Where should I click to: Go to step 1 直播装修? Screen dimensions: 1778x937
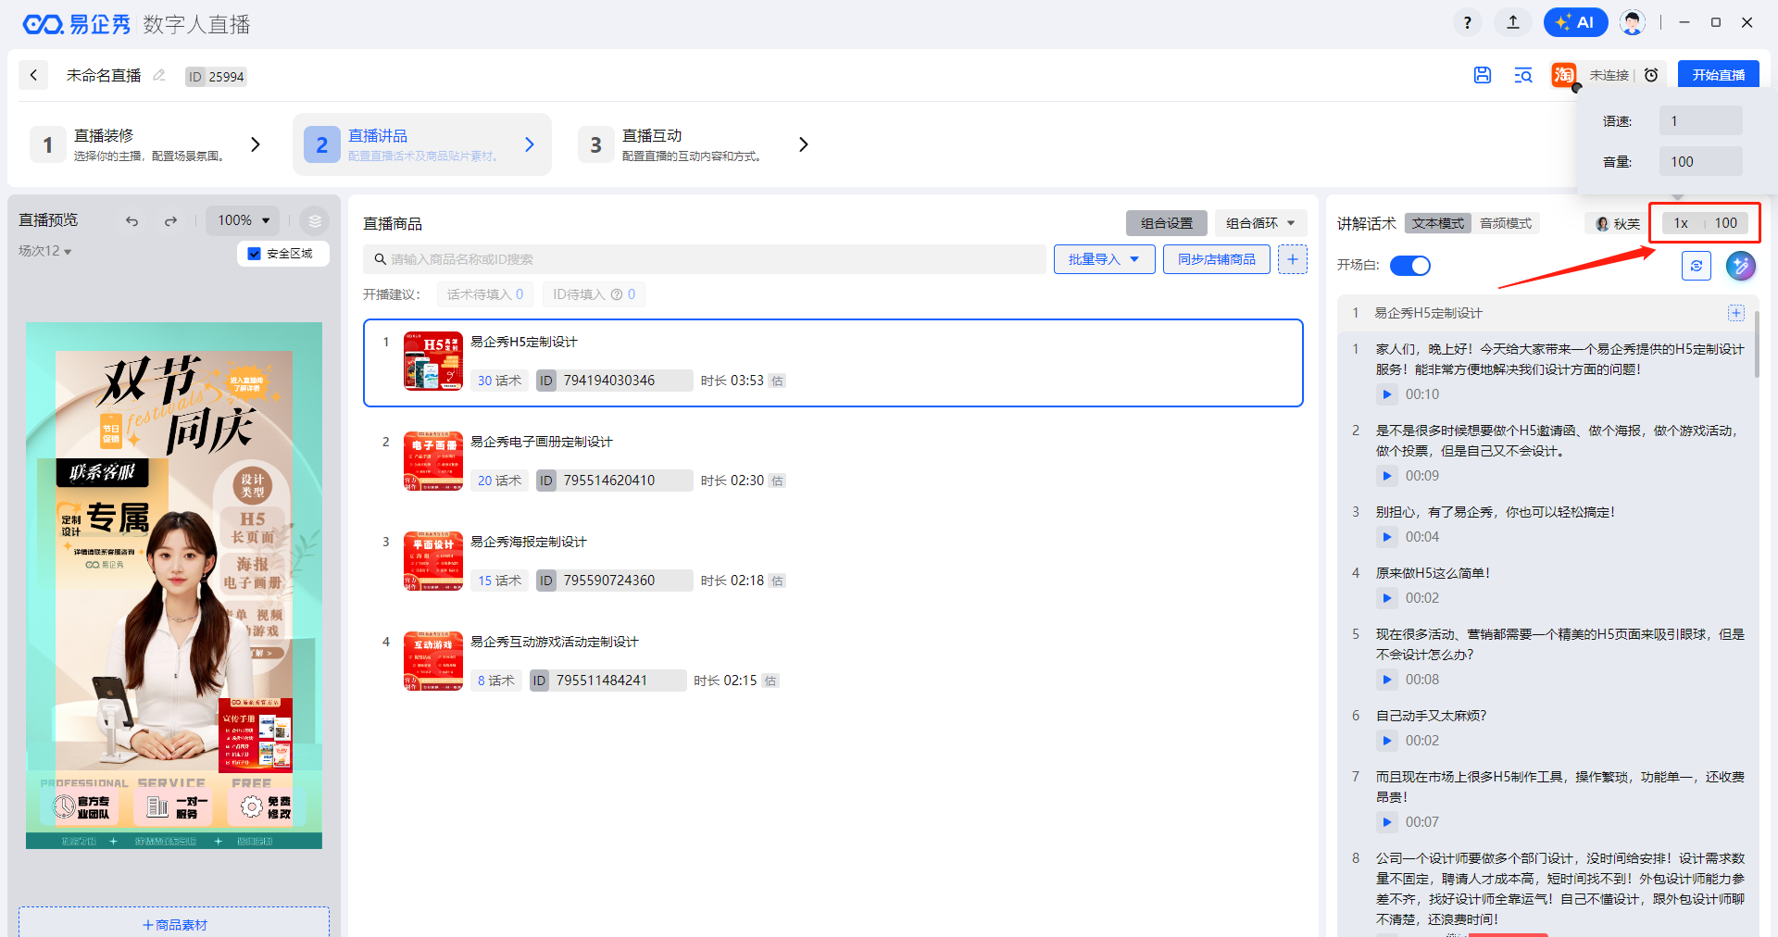tap(148, 144)
